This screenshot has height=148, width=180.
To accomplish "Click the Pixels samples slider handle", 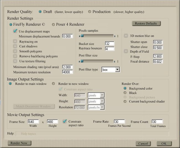I will click(82, 36).
